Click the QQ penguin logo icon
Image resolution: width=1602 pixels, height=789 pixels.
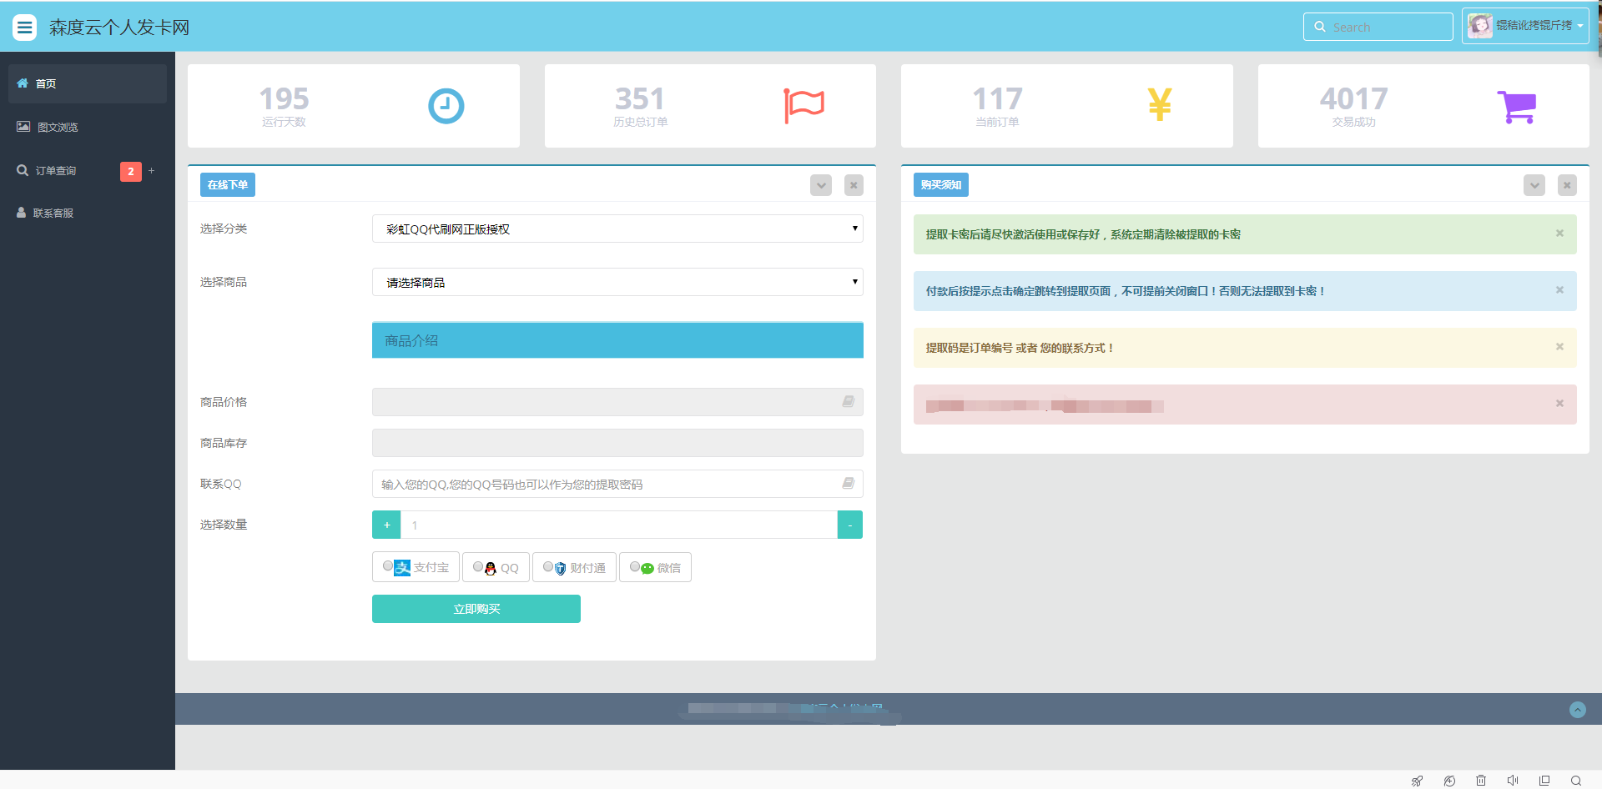[491, 569]
